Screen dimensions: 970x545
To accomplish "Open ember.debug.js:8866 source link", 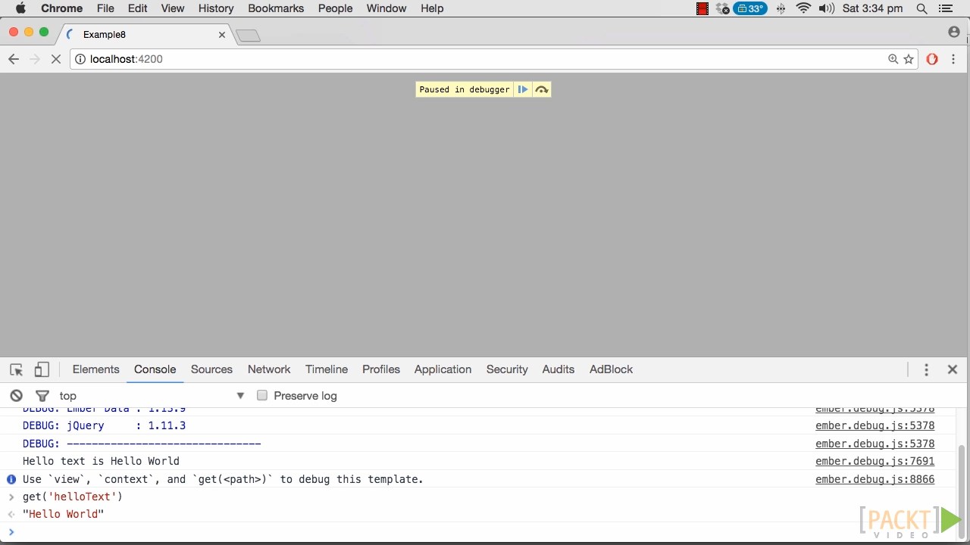I will coord(875,479).
